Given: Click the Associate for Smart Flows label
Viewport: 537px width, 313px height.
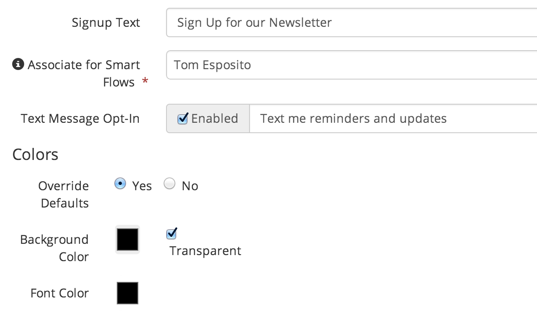Looking at the screenshot, I should coord(84,73).
